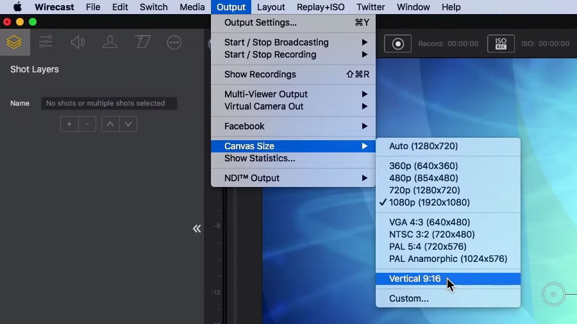577x324 pixels.
Task: Open the Replay+ISO menu
Action: pos(321,7)
